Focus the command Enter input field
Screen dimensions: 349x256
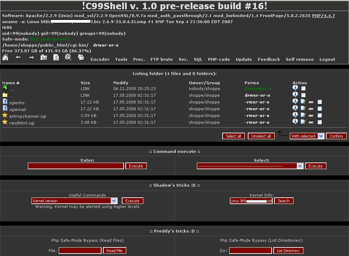point(76,166)
